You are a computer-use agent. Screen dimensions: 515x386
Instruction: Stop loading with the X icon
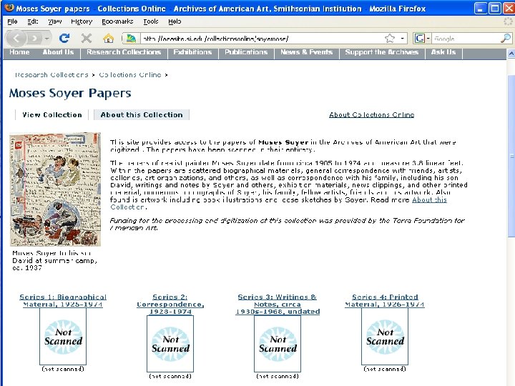coord(87,39)
